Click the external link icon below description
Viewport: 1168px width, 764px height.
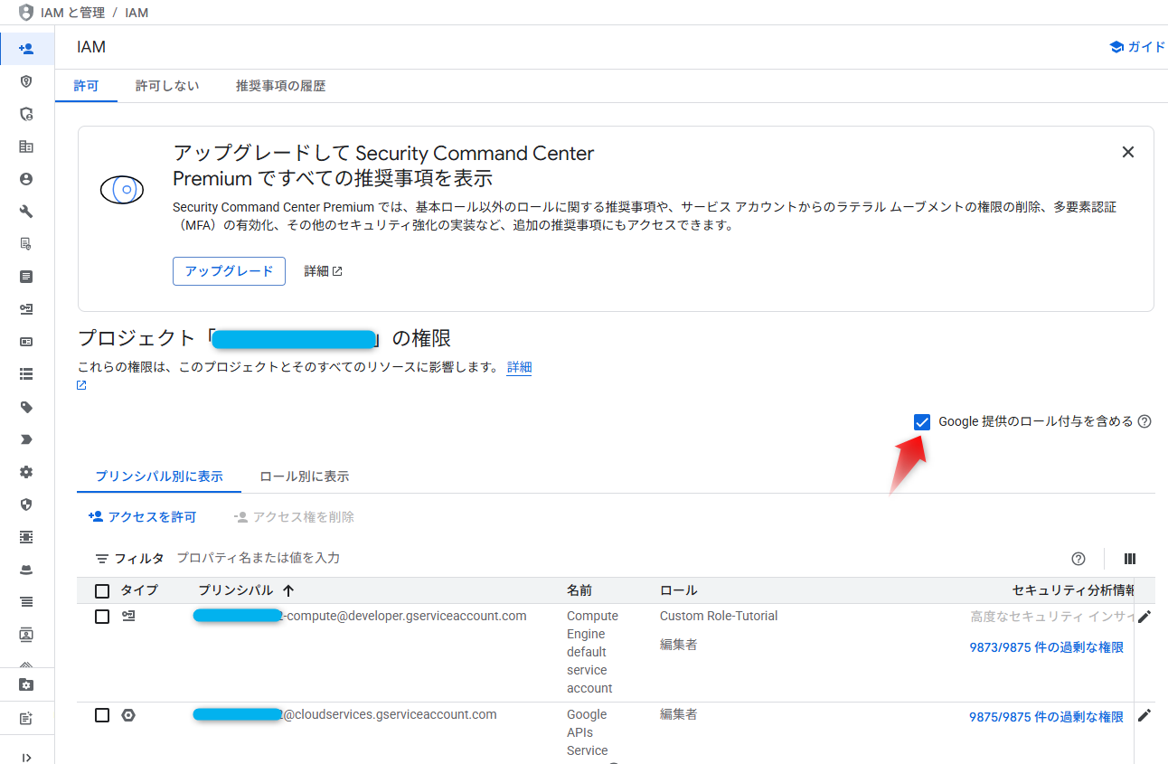coord(81,385)
